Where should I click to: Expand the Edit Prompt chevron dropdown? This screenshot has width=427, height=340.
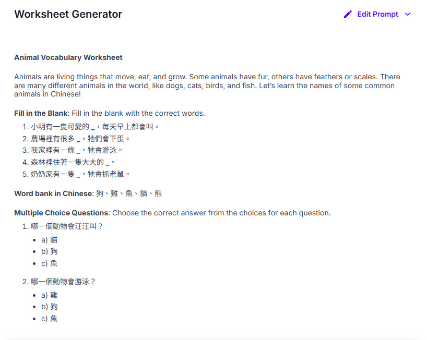(408, 15)
